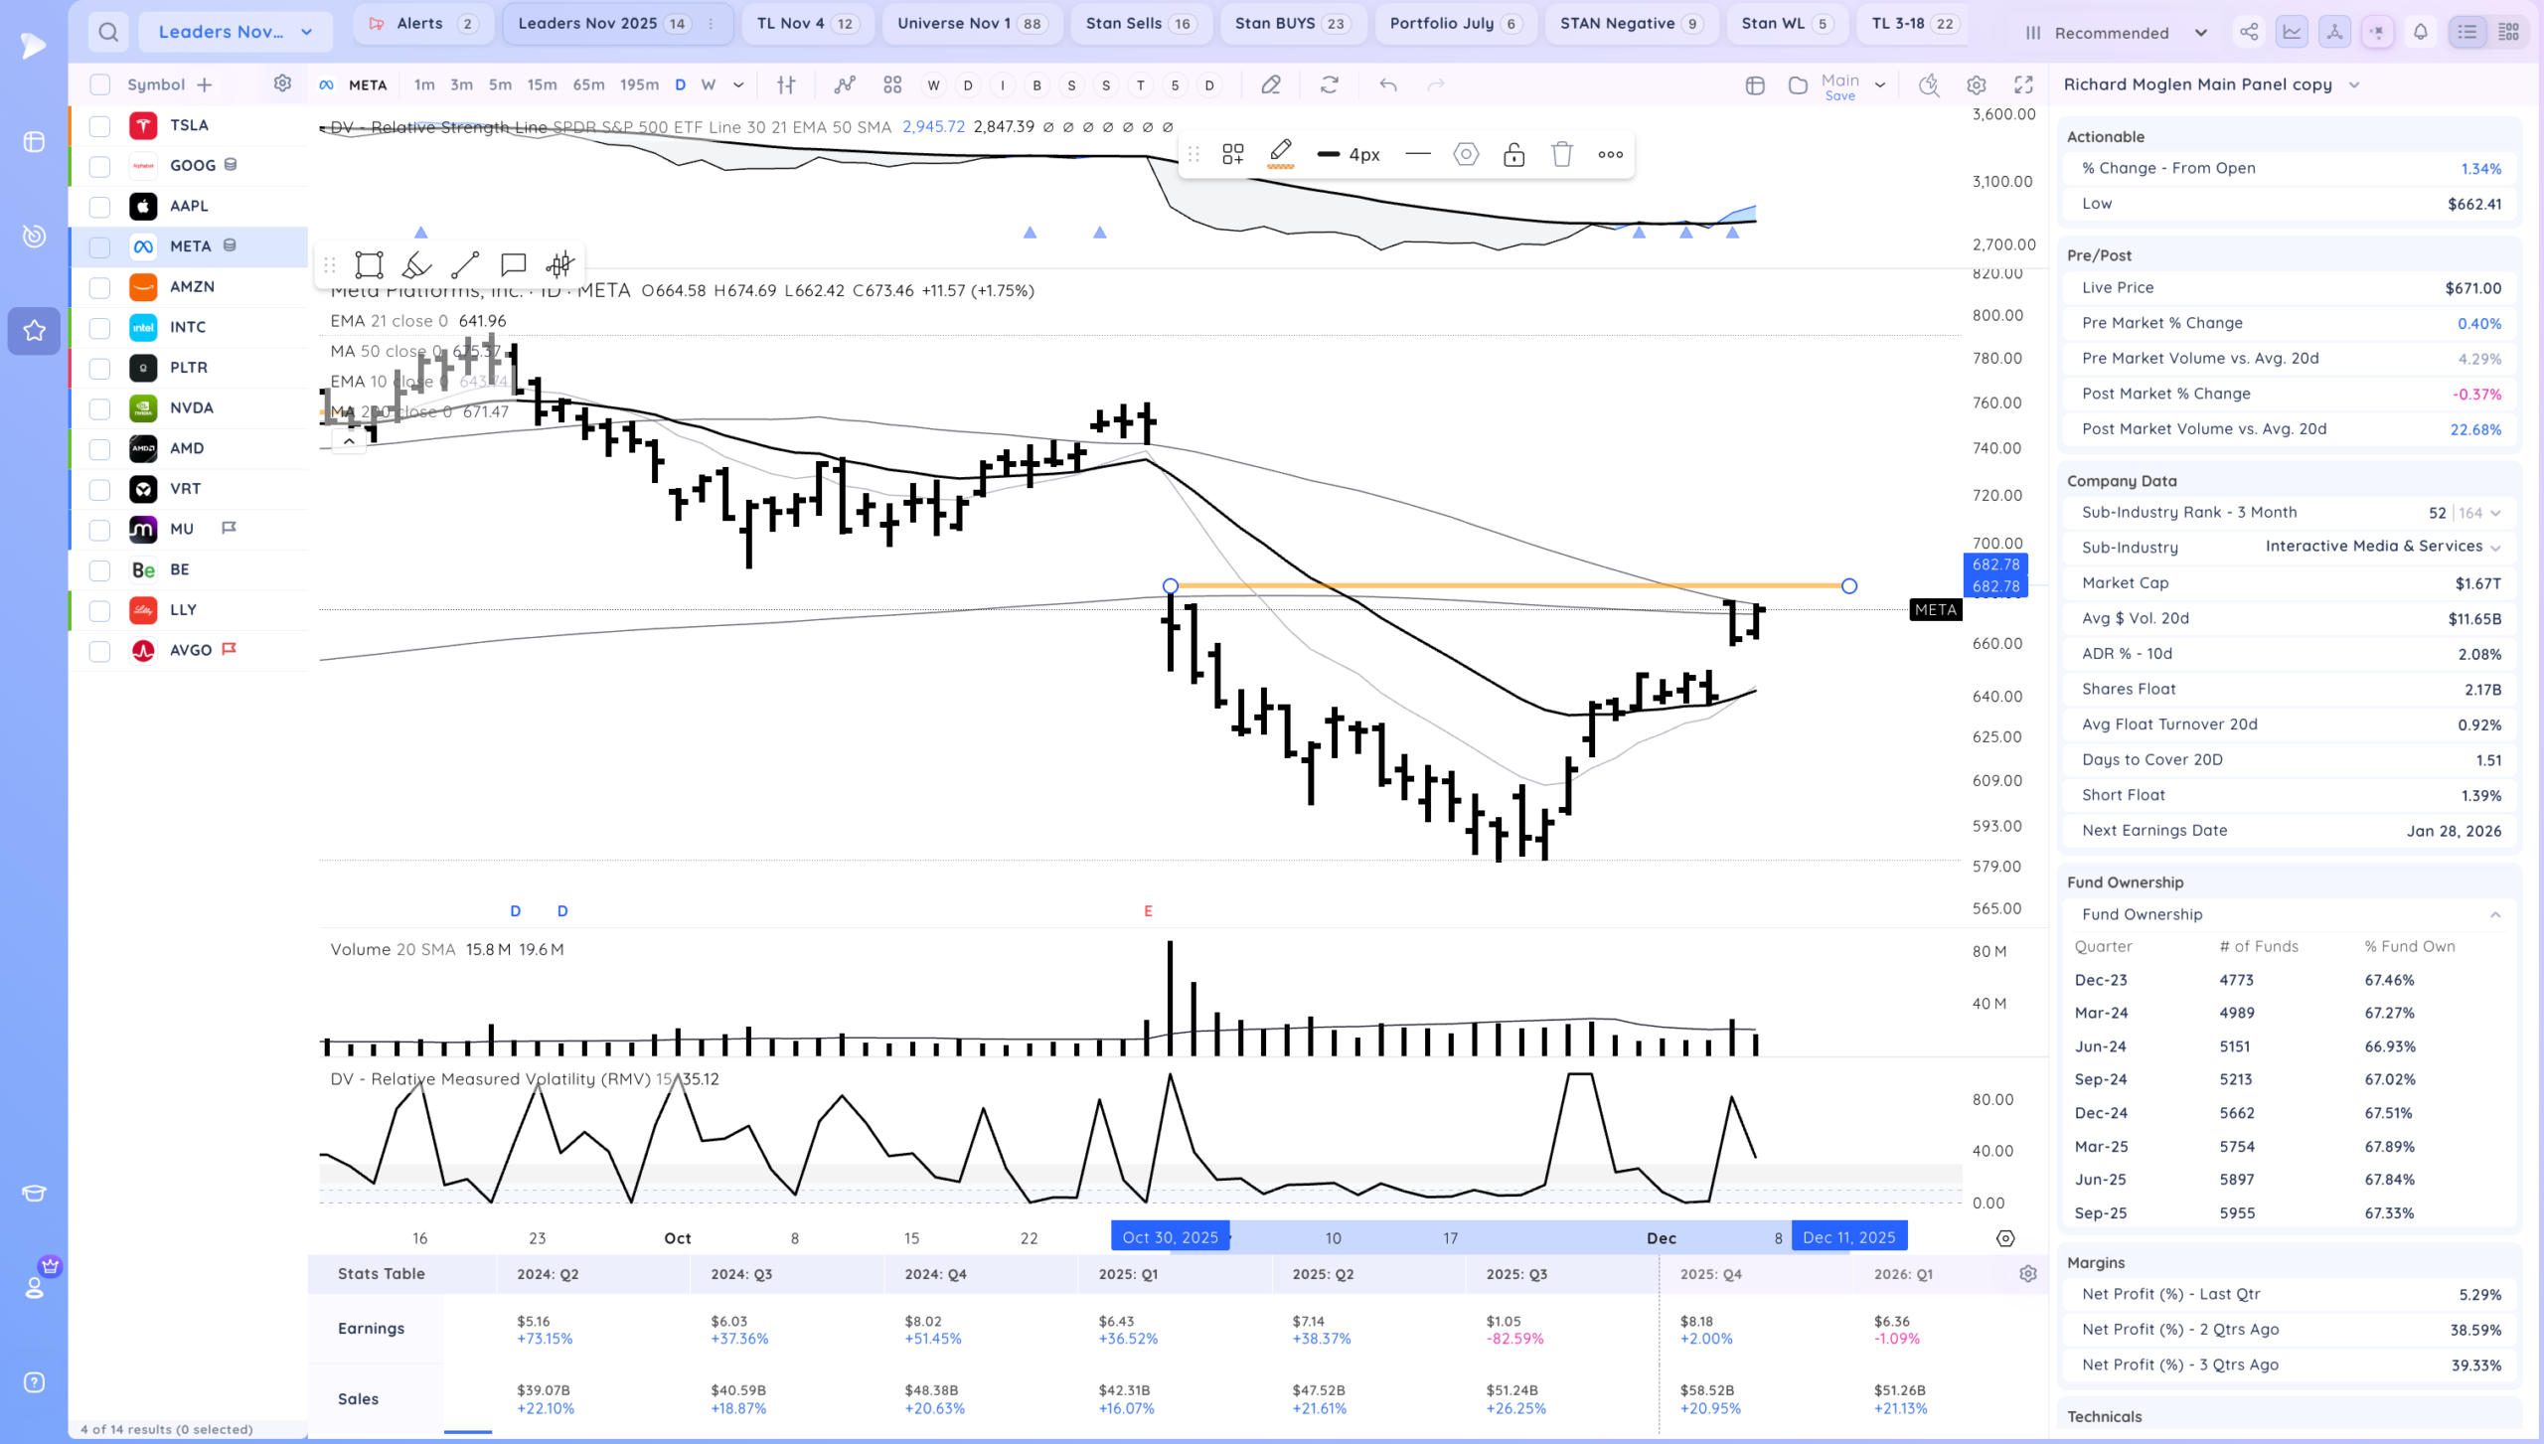Click the search magnifier icon
Image resolution: width=2544 pixels, height=1444 pixels.
click(x=108, y=32)
